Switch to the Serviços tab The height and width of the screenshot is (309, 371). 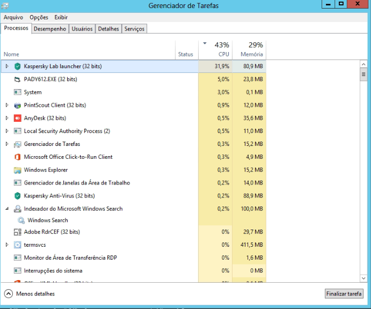coord(134,29)
